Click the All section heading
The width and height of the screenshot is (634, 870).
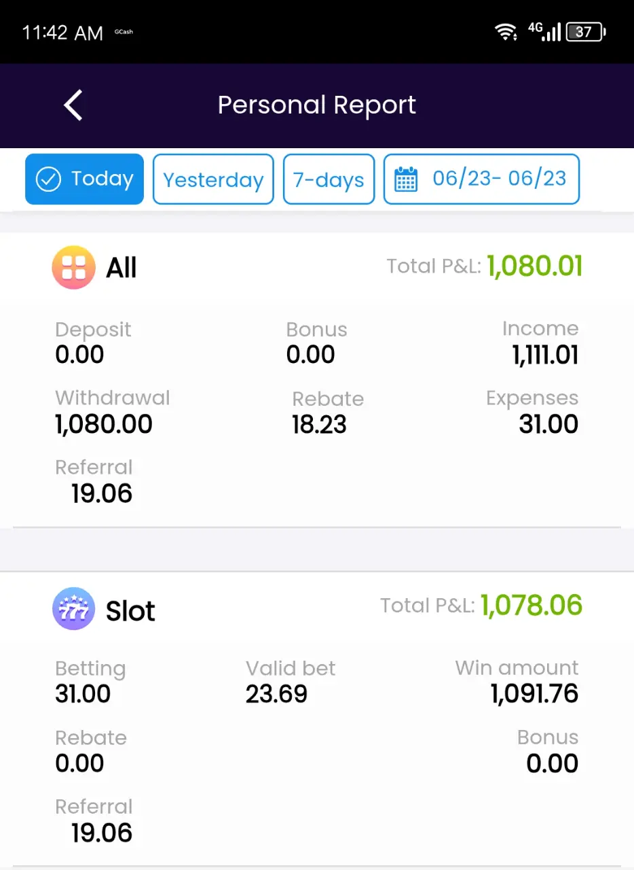coord(121,268)
